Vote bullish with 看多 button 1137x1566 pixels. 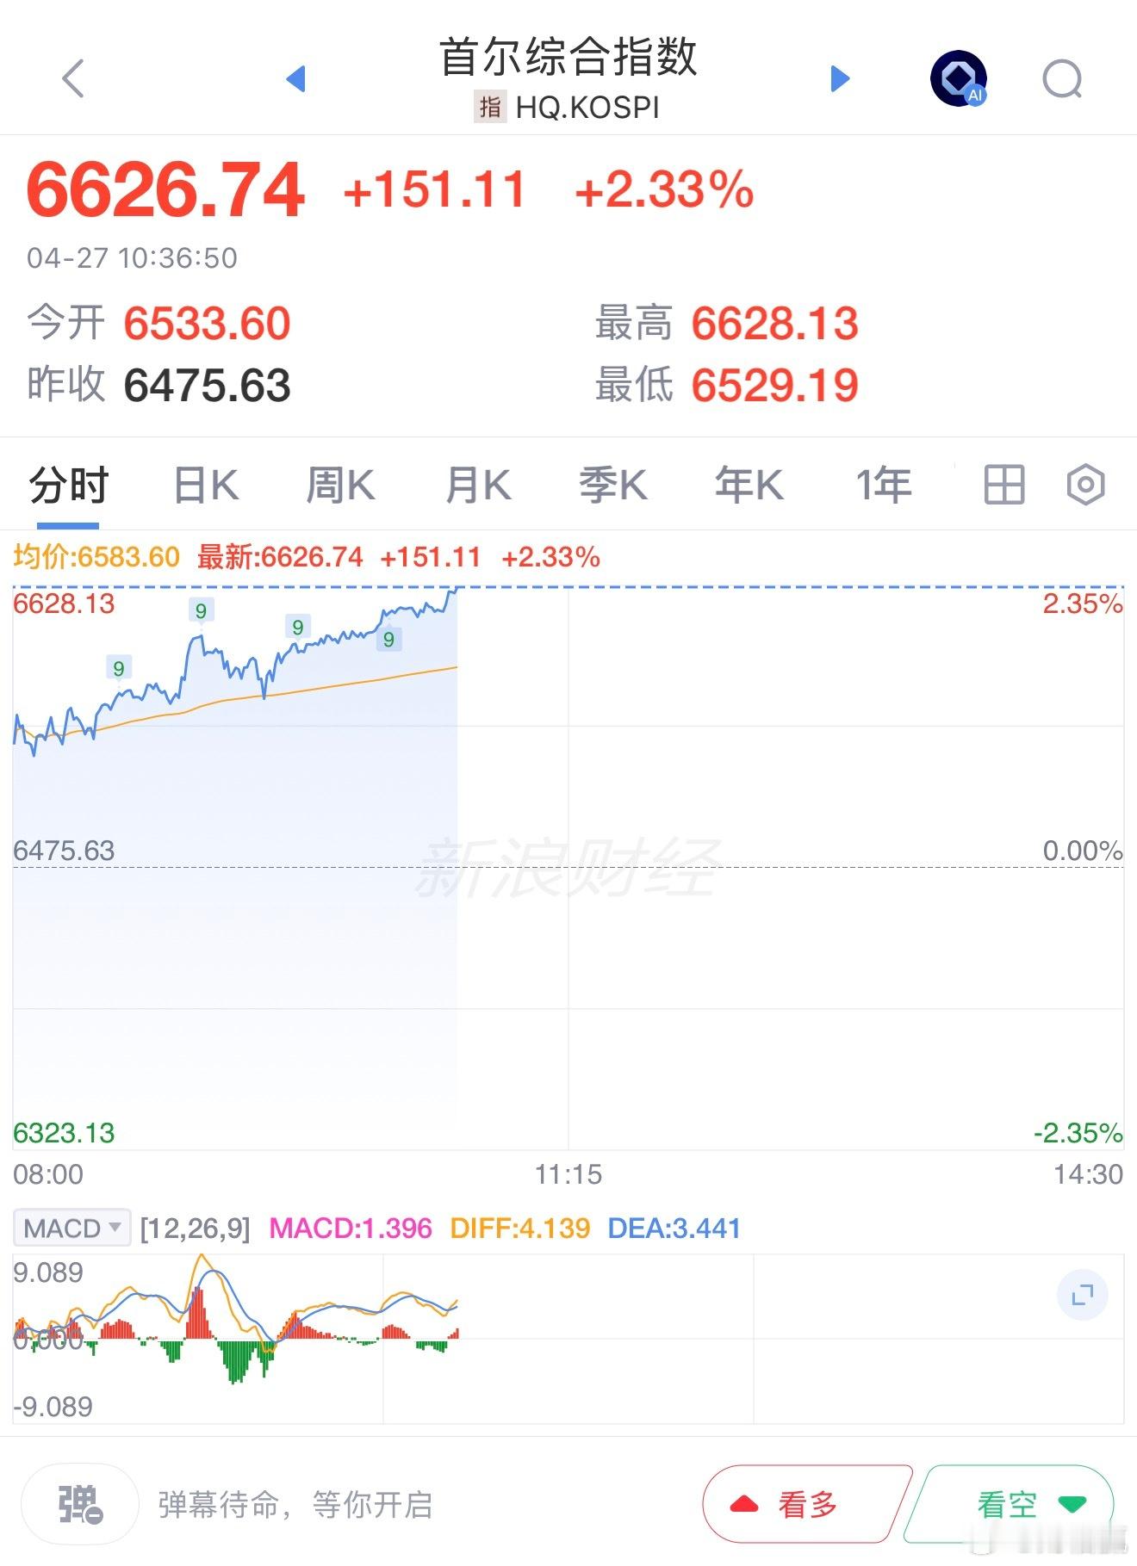[x=807, y=1504]
